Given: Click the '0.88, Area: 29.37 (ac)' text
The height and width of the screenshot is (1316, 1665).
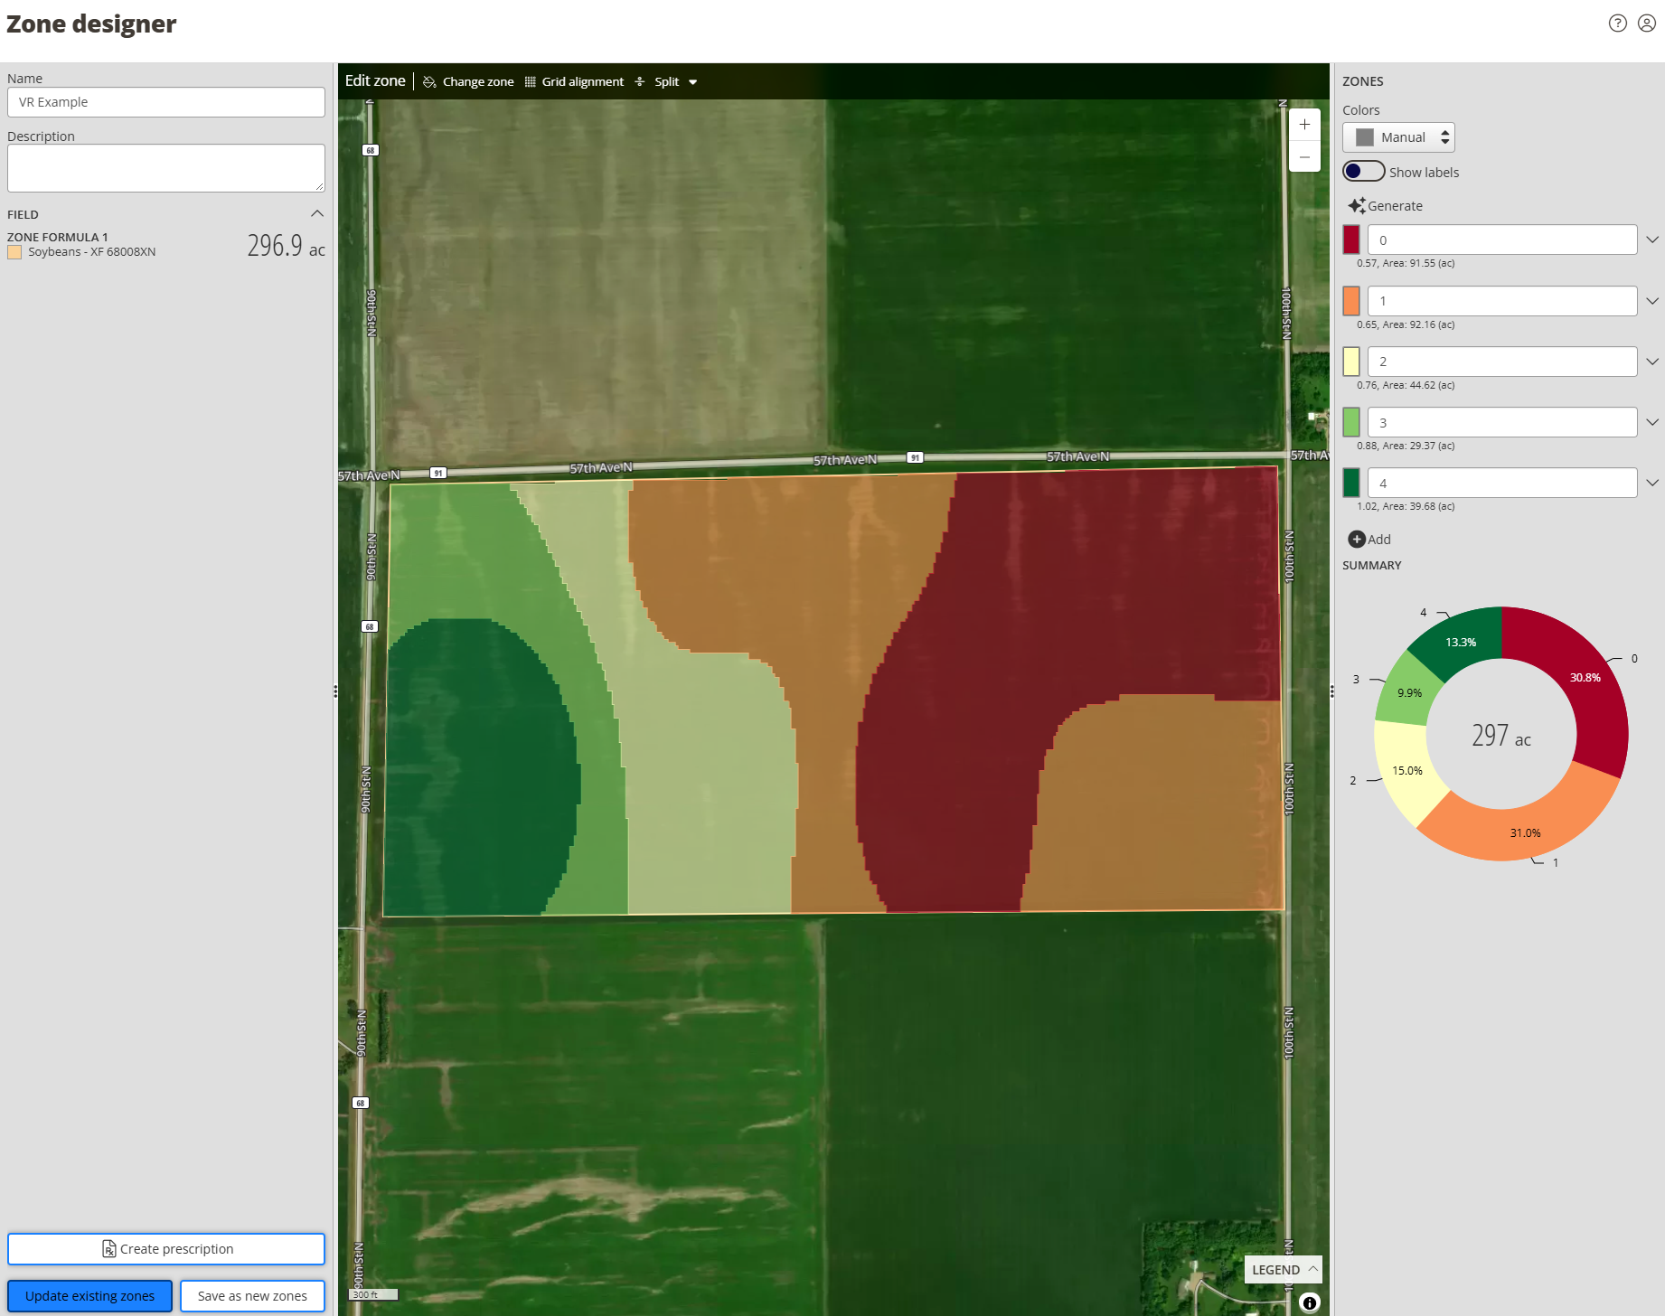Looking at the screenshot, I should click(1406, 446).
